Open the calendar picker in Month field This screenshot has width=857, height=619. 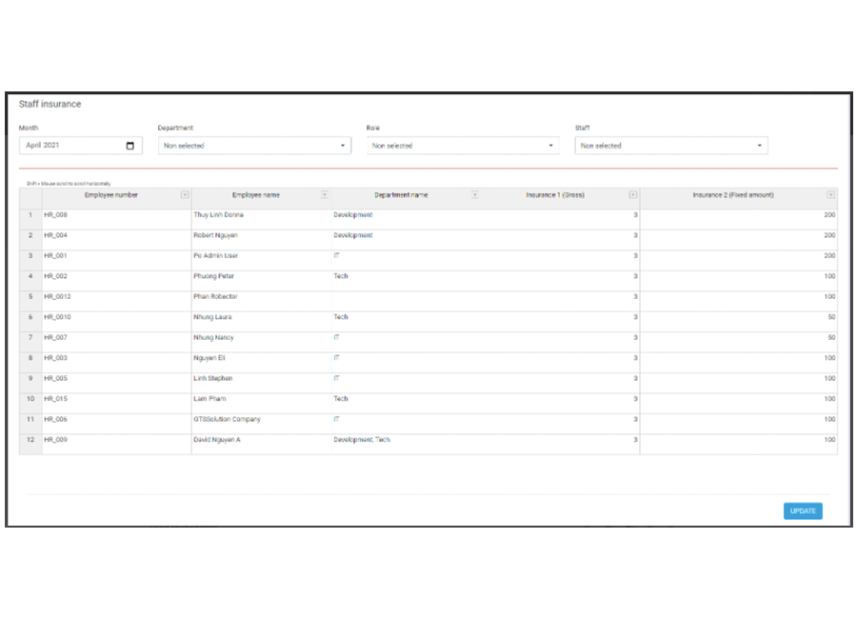pyautogui.click(x=130, y=146)
